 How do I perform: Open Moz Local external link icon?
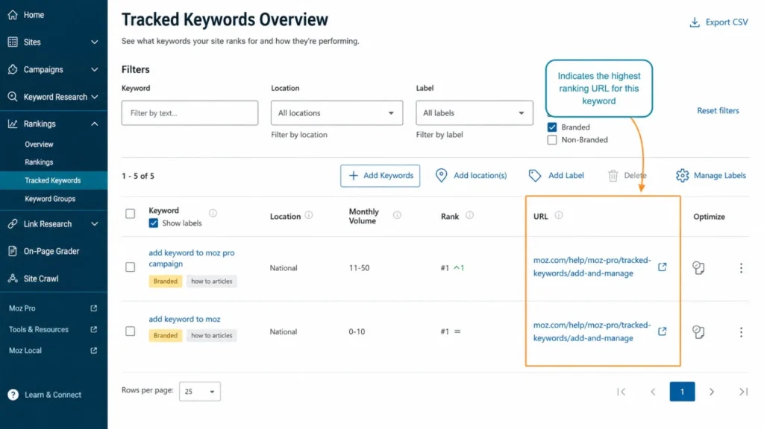pyautogui.click(x=93, y=350)
